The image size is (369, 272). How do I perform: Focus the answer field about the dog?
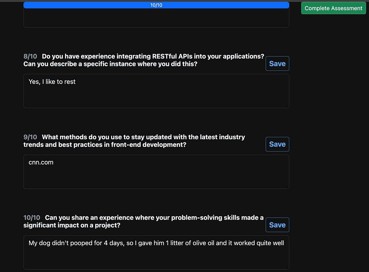point(156,252)
